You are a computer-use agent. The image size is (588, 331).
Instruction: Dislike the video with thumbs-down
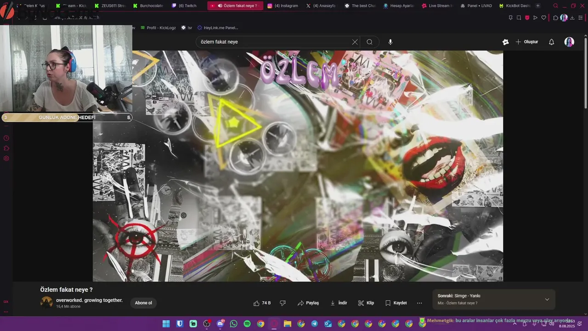coord(283,303)
